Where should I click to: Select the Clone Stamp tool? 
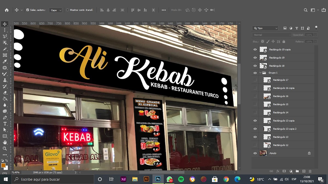coord(5,80)
